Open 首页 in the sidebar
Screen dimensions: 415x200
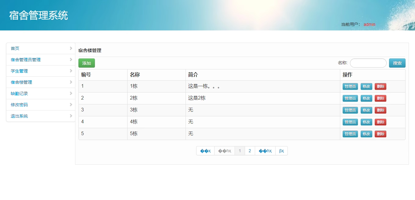tap(41, 48)
